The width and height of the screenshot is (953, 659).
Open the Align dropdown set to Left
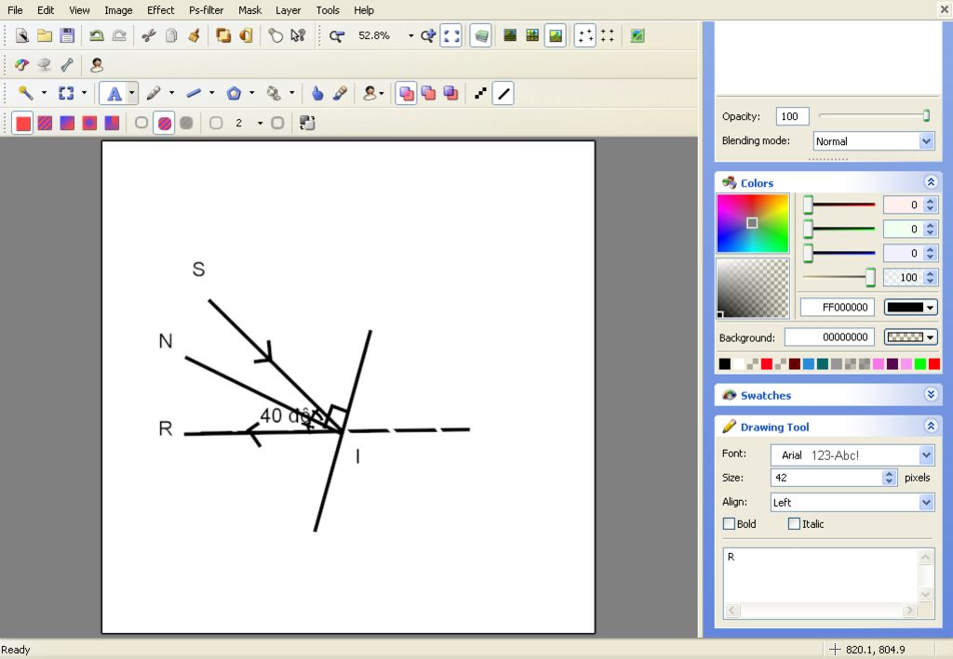tap(926, 502)
